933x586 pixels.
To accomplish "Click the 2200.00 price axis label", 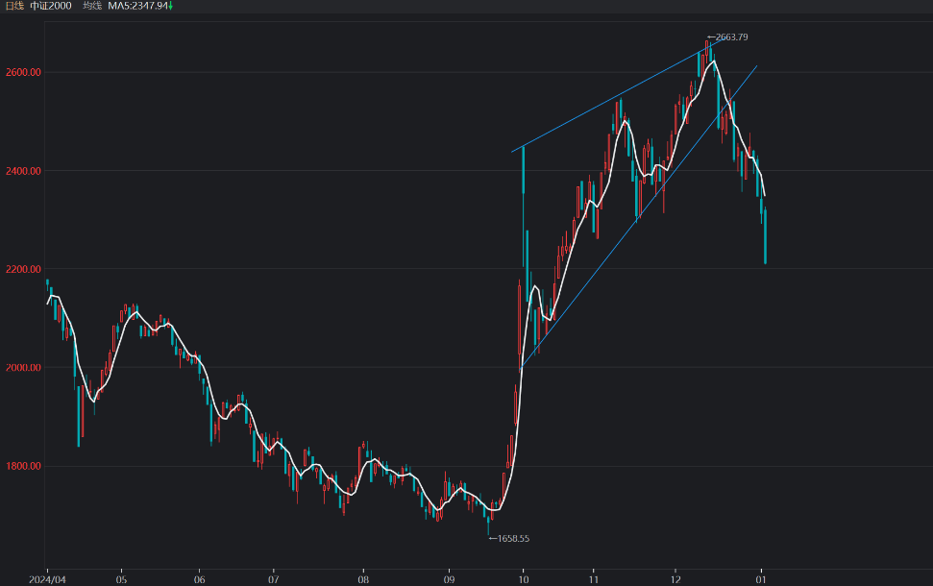I will coord(23,269).
